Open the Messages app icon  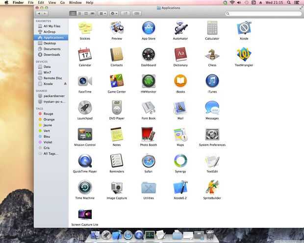point(212,108)
